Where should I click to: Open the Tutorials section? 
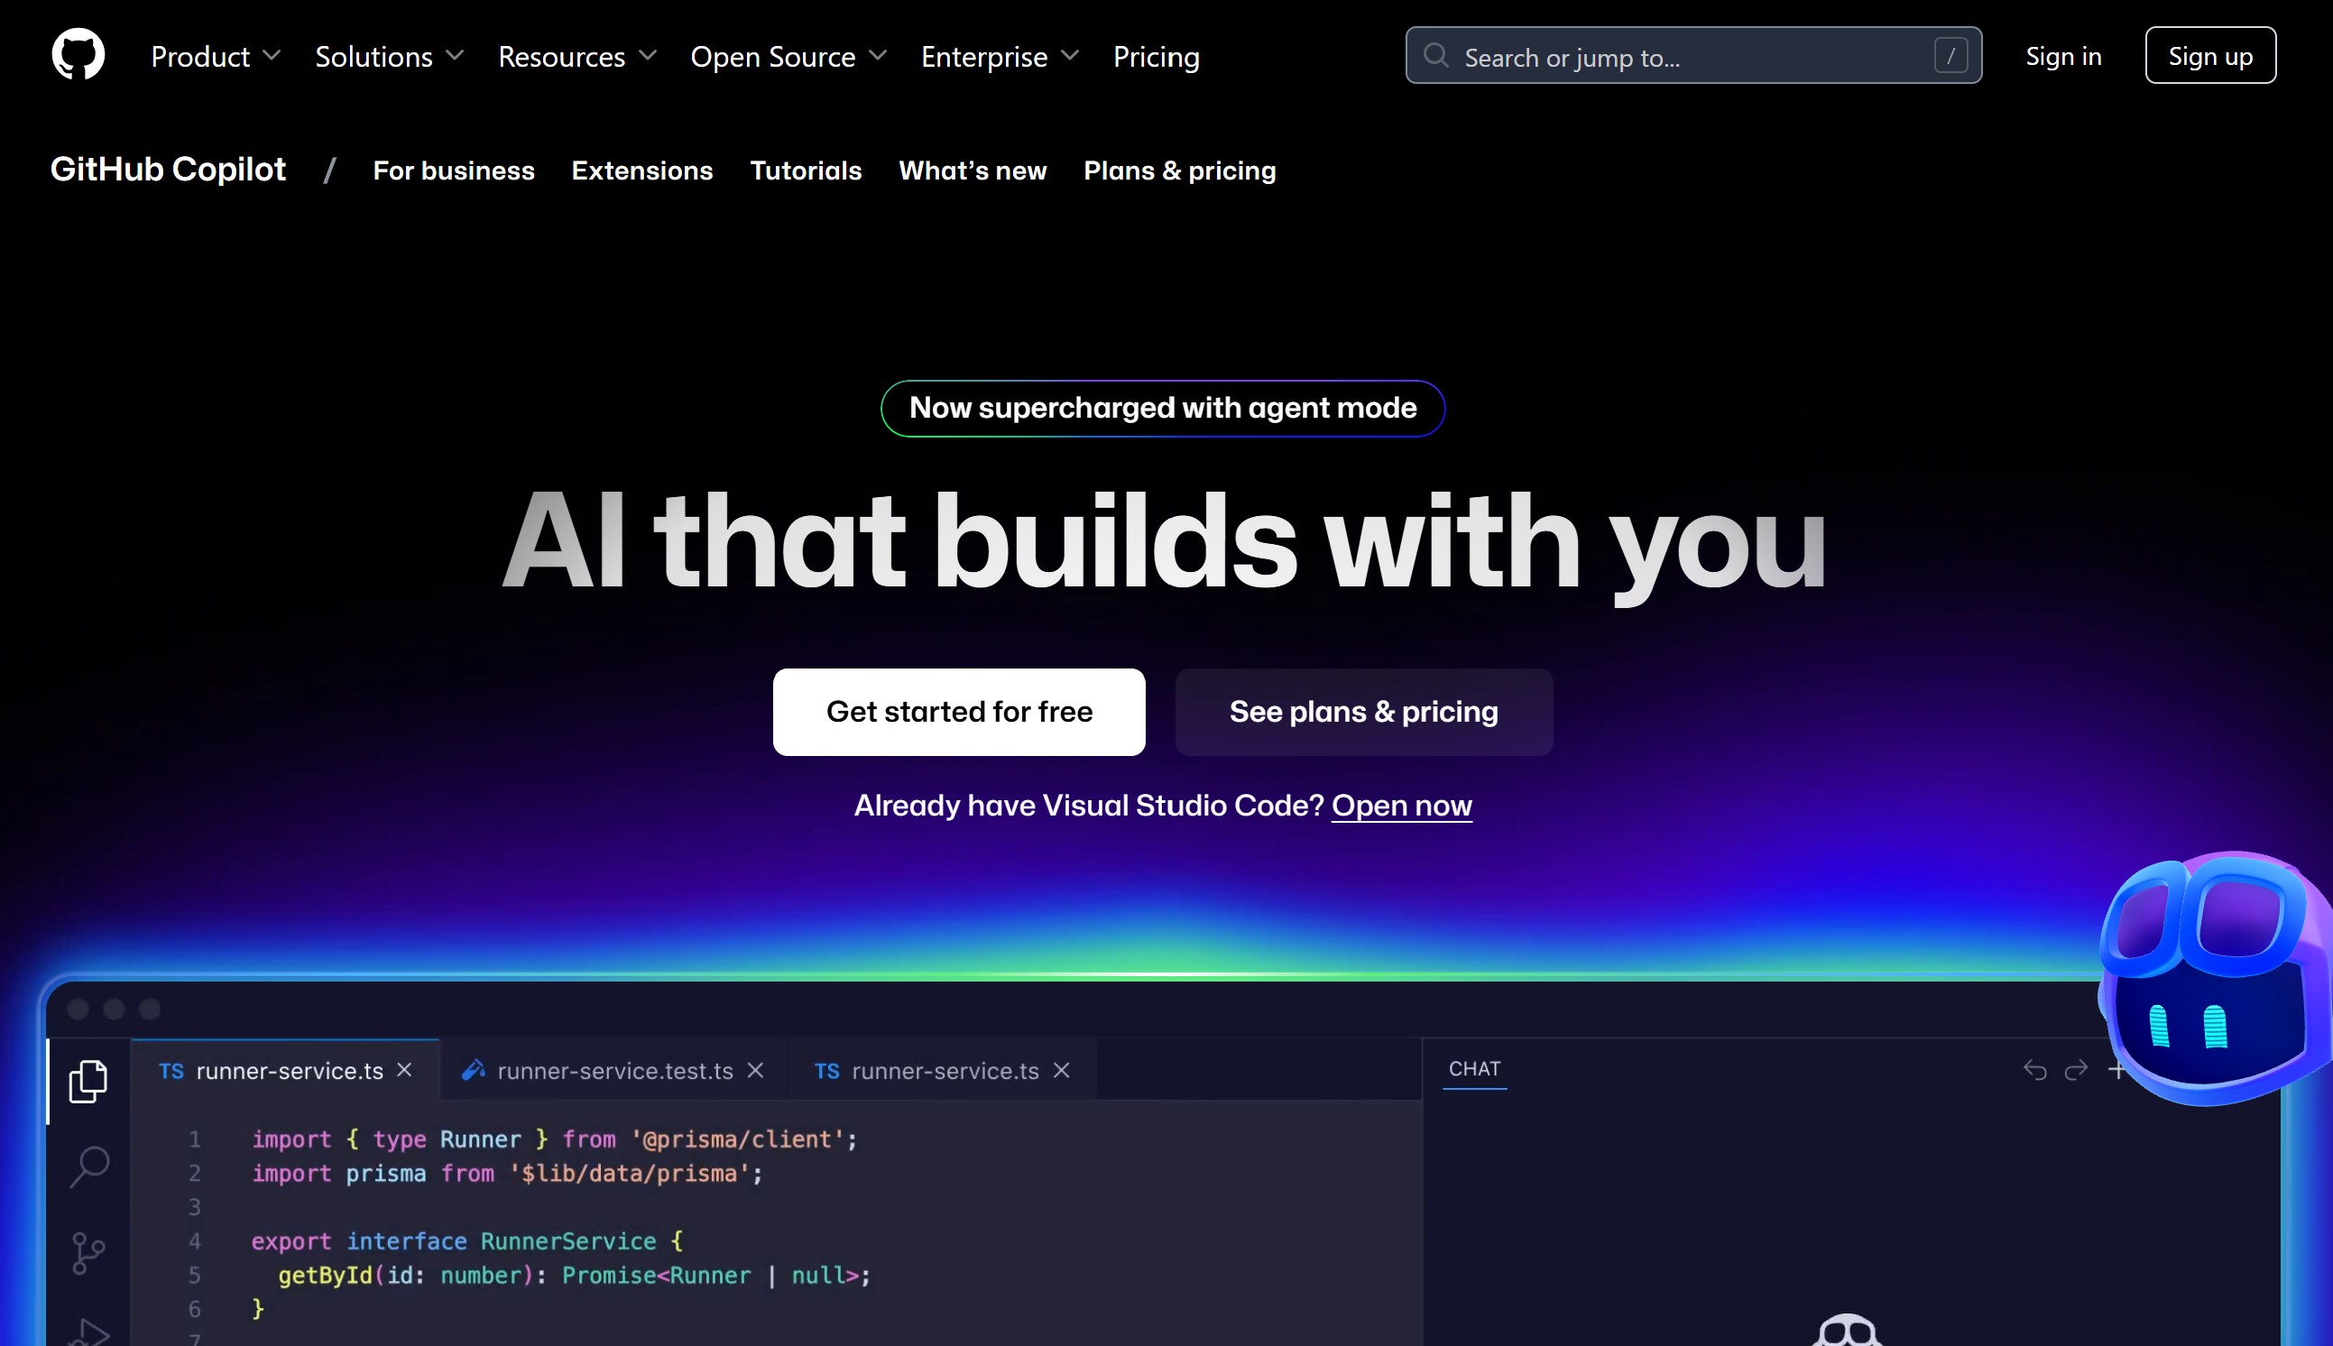click(x=805, y=171)
